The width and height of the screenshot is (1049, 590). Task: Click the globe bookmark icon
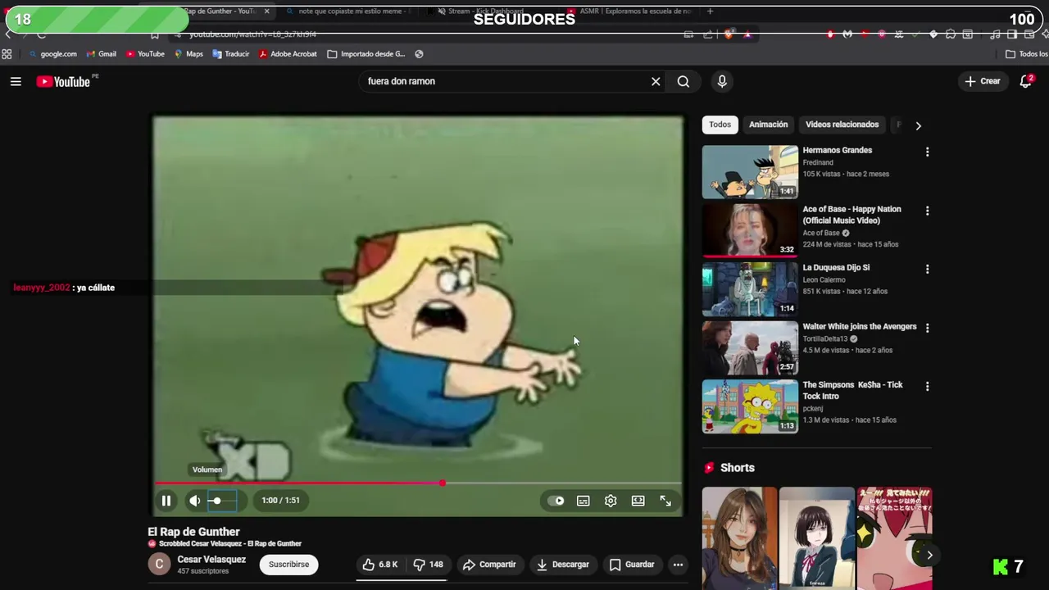pos(419,54)
